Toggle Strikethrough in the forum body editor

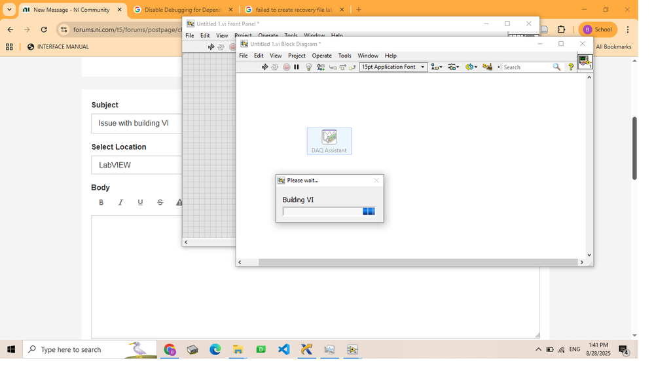click(160, 202)
